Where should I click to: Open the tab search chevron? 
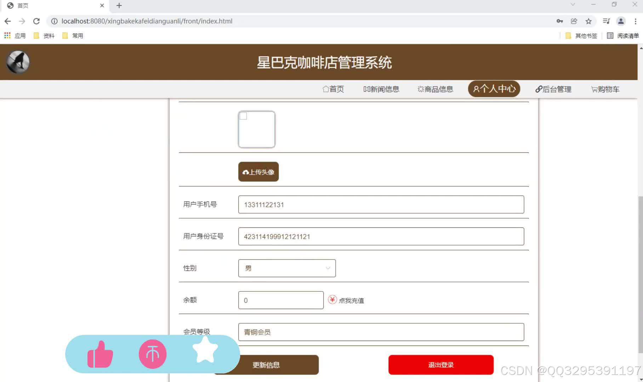573,5
